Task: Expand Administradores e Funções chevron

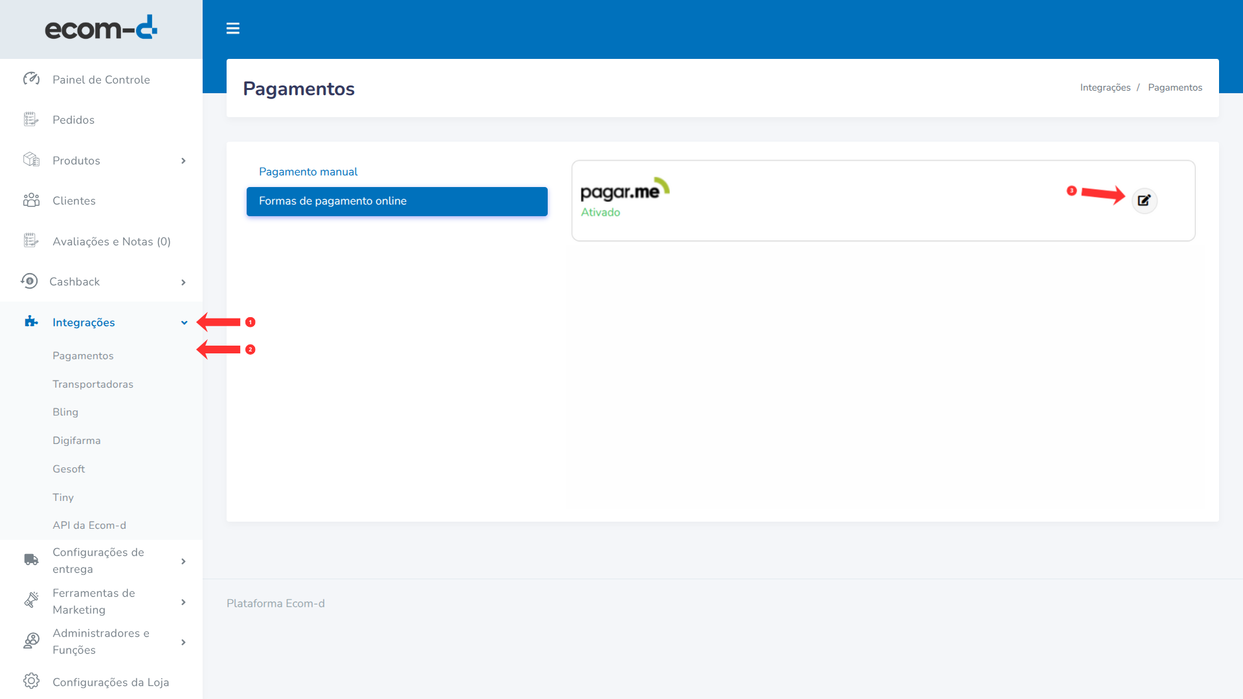Action: (x=183, y=642)
